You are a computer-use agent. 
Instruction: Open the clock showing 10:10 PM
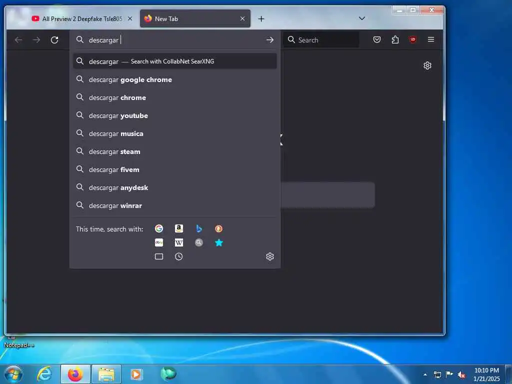click(486, 374)
